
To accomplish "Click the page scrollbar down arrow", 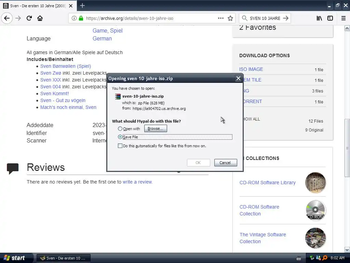I will coord(347,250).
